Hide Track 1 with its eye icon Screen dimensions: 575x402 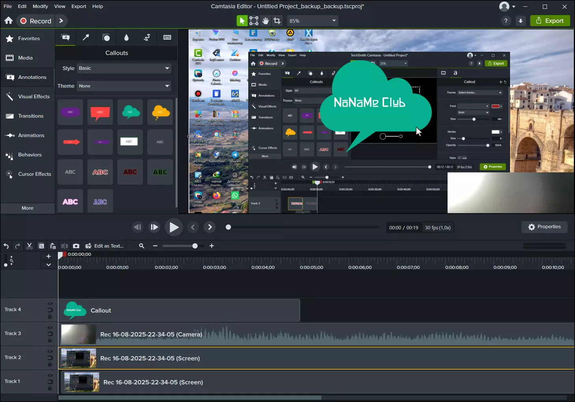point(50,376)
